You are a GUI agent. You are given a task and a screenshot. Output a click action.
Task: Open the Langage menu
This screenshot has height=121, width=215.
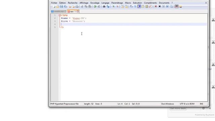coord(105,3)
